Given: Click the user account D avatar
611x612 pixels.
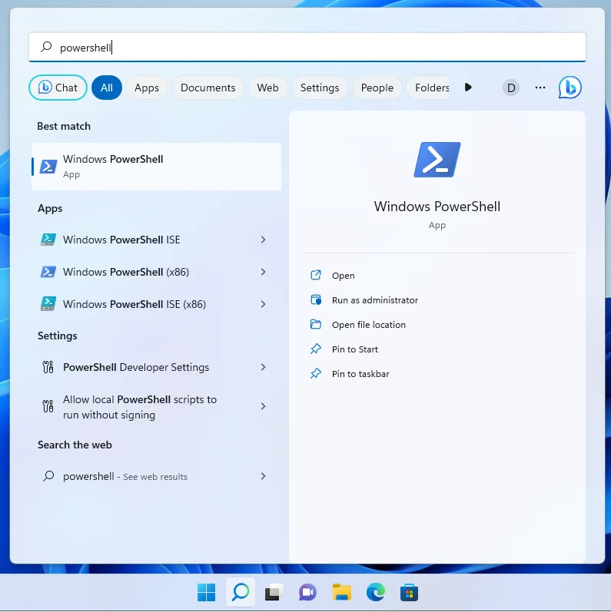Looking at the screenshot, I should pyautogui.click(x=510, y=88).
